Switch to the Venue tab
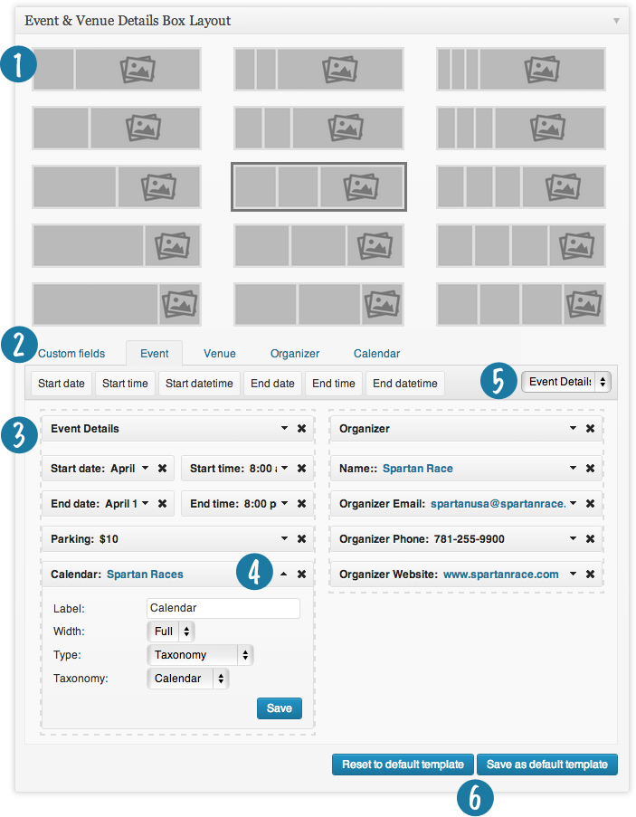Image resolution: width=636 pixels, height=817 pixels. pos(219,354)
